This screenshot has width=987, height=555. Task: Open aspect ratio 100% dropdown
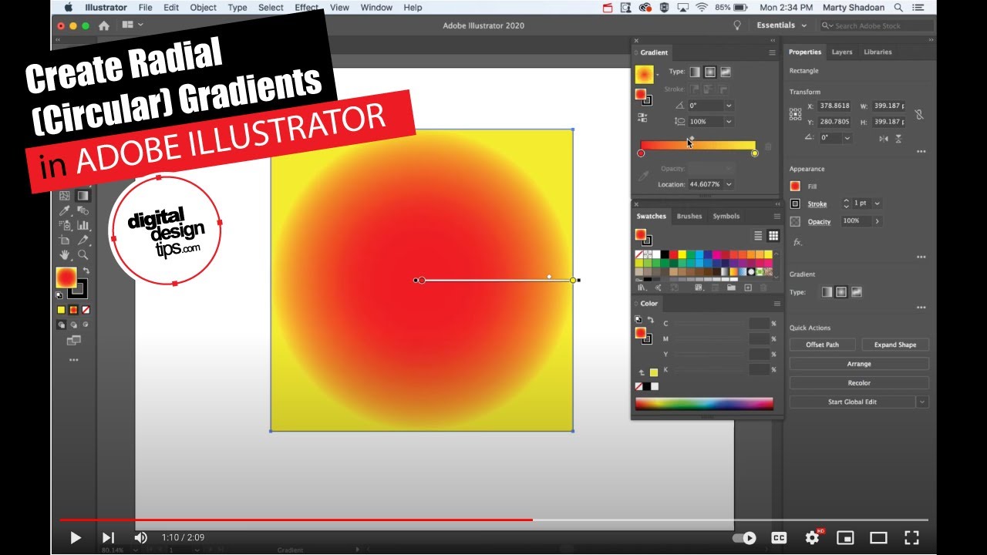click(x=729, y=122)
